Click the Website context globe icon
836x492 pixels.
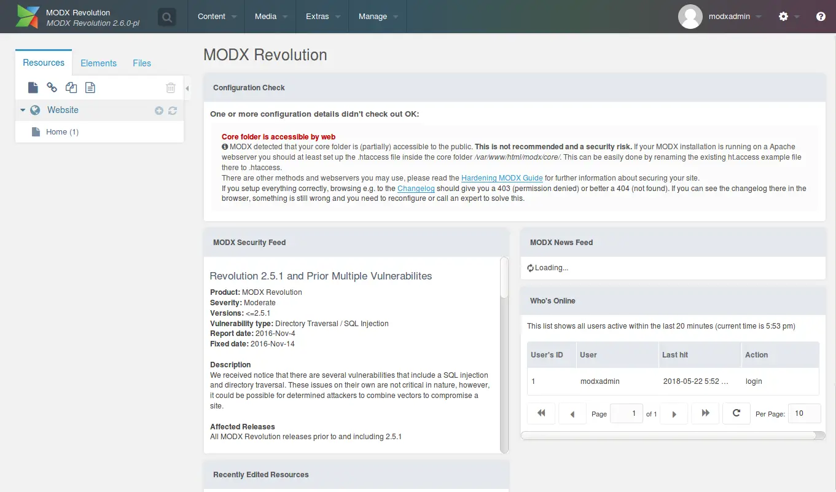(x=35, y=110)
